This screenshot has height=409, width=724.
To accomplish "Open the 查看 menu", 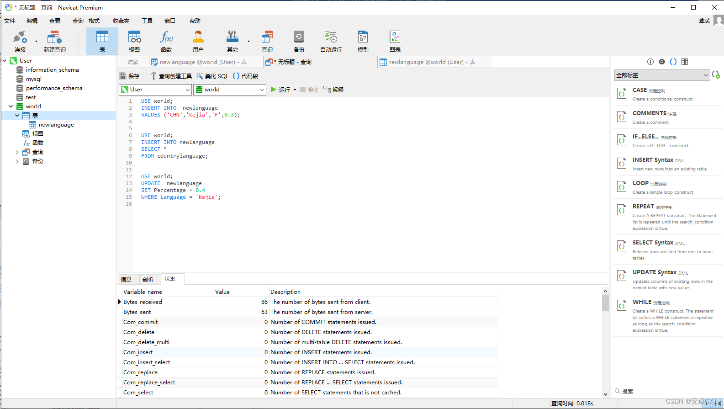I will (55, 21).
